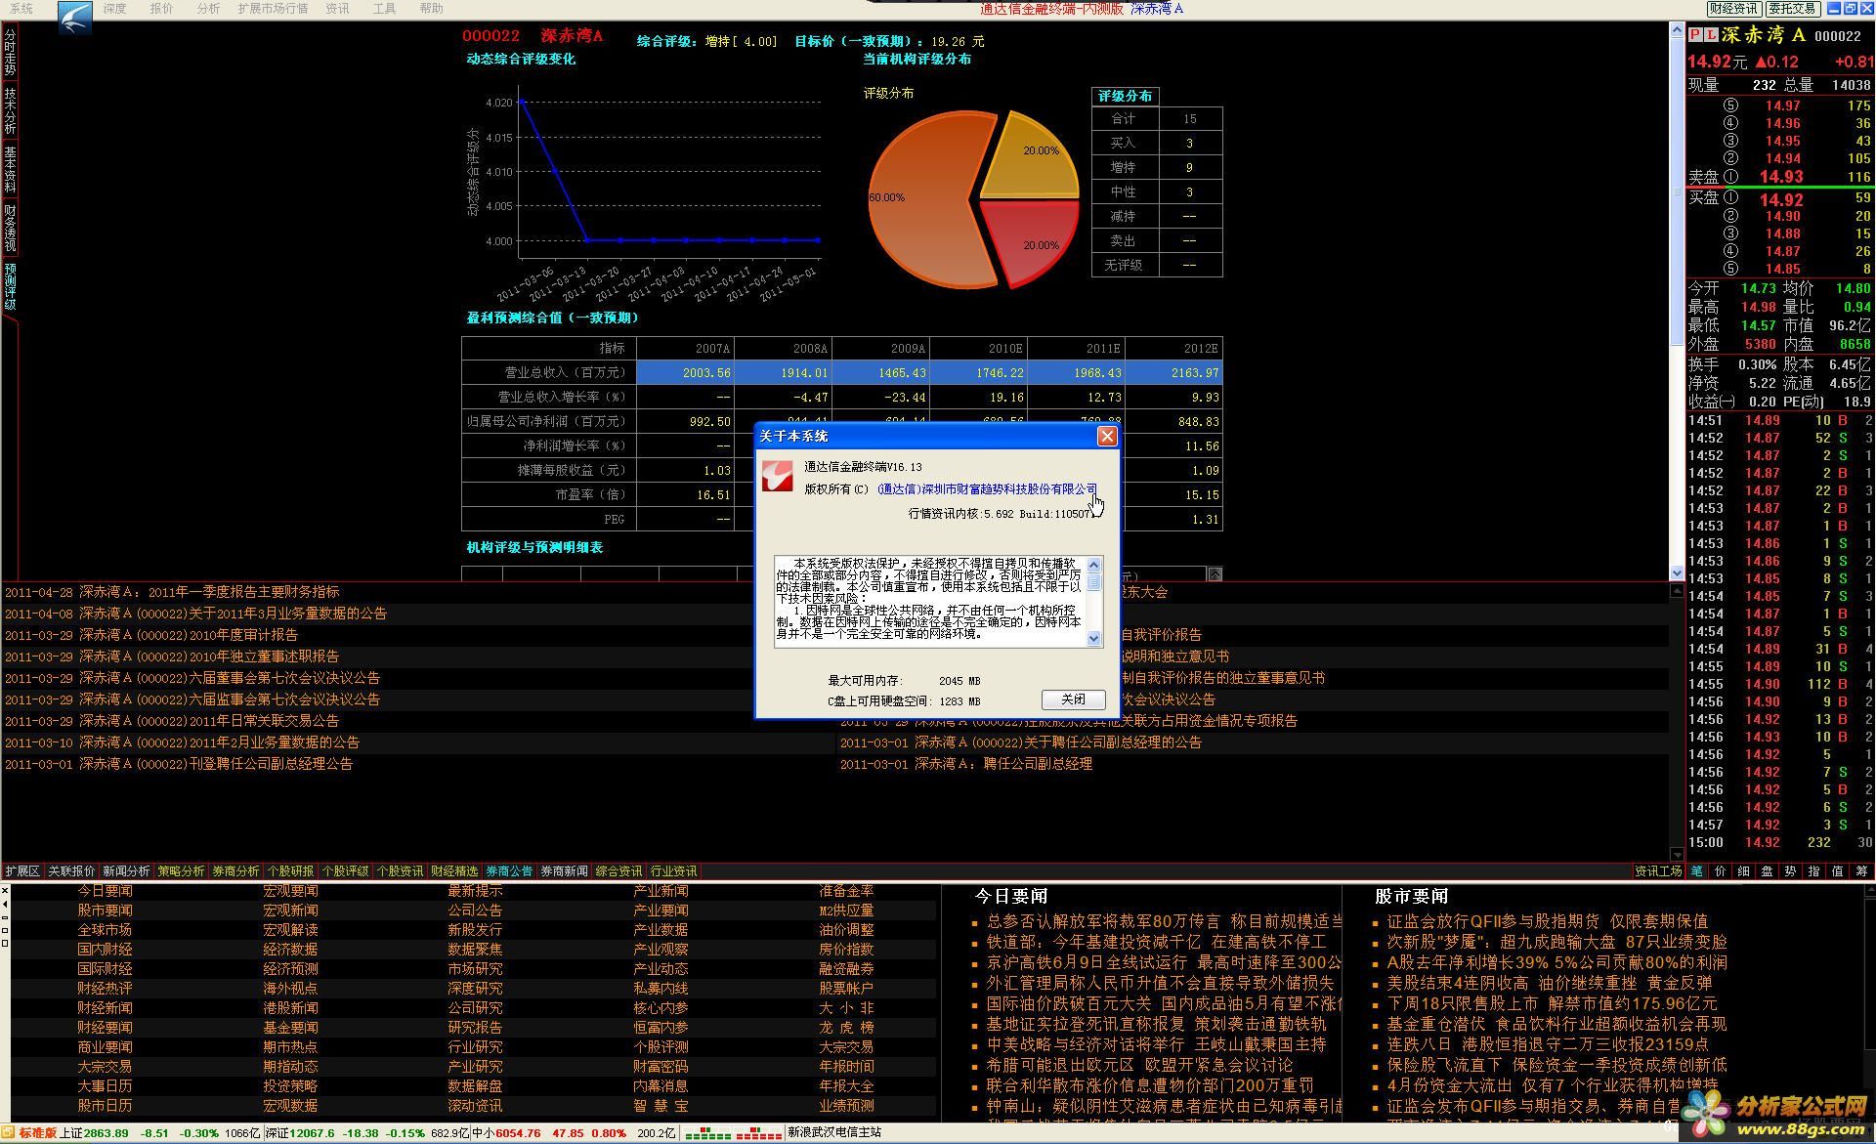
Task: Select the 关联报价 bottom tab
Action: click(72, 871)
